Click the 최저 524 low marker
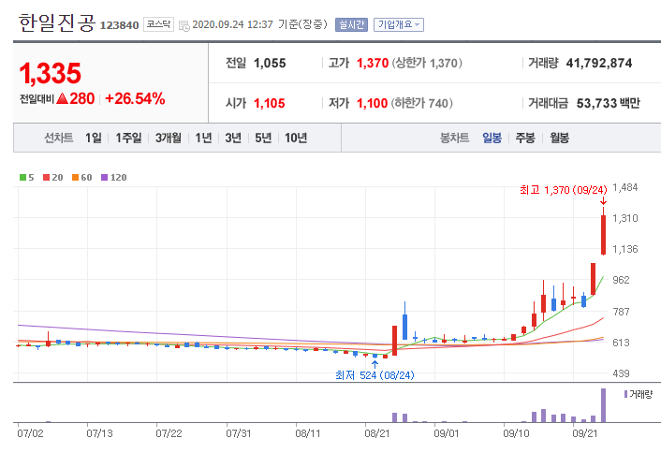661x453 pixels. (374, 375)
